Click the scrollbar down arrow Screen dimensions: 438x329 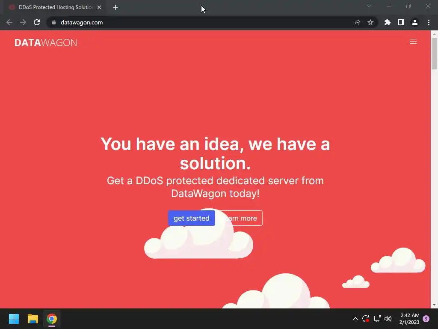[434, 305]
